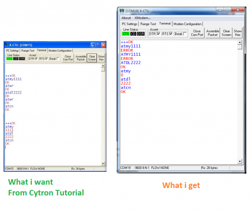
Task: Click Show Hex button in COM19
Action: pyautogui.click(x=237, y=33)
